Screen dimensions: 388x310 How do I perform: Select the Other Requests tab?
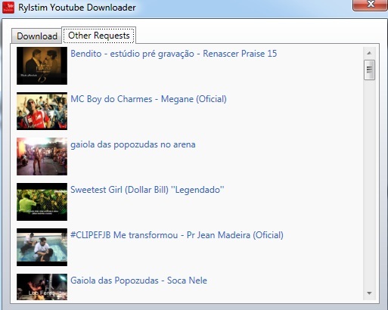[99, 36]
